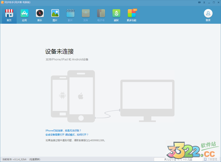Minimize the 同步助手 window
Screen dimensions: 221x162
[x=209, y=3]
